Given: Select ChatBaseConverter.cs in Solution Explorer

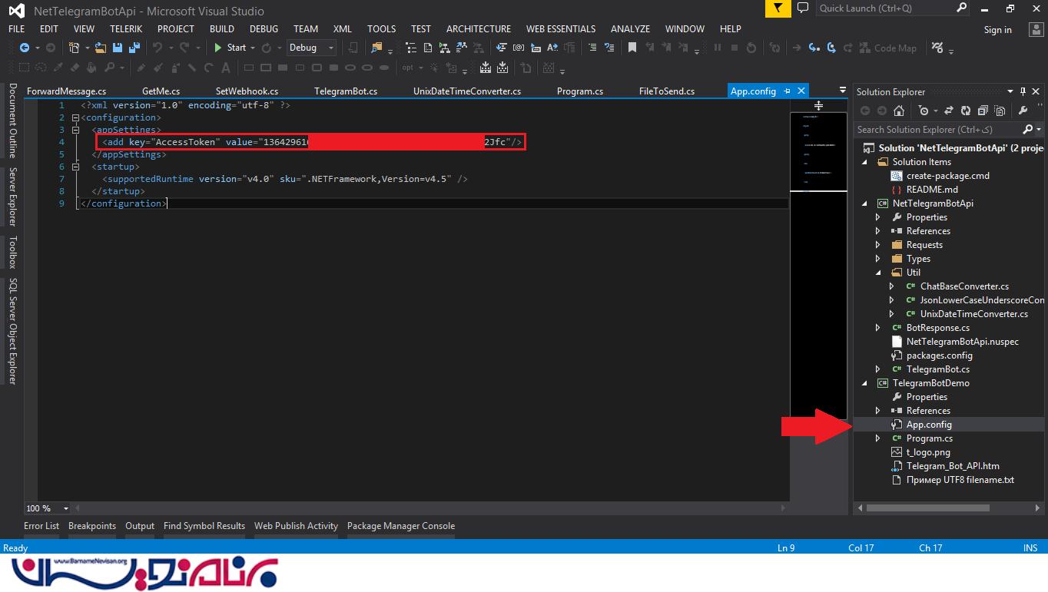Looking at the screenshot, I should click(964, 286).
